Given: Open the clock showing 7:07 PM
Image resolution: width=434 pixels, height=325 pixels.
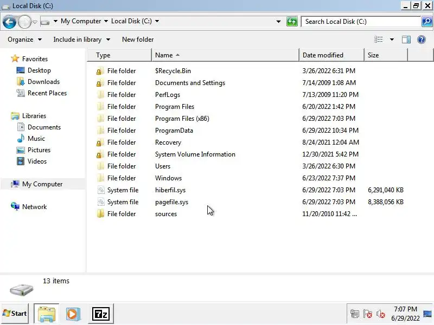Looking at the screenshot, I should (405, 314).
